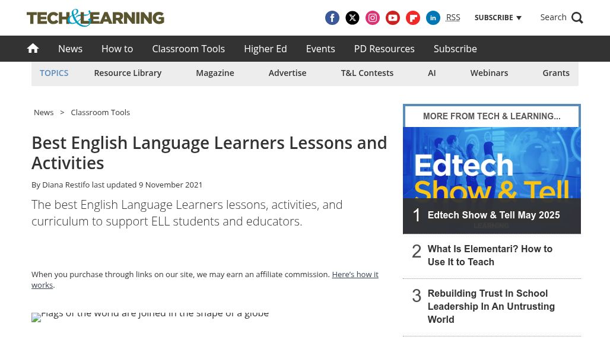Click the Tech & Learning logo
This screenshot has height=343, width=610.
(x=96, y=18)
